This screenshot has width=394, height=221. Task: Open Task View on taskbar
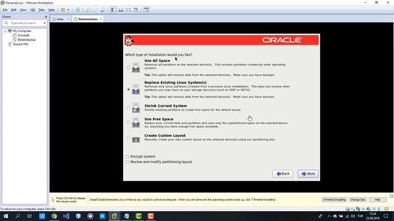[30, 216]
